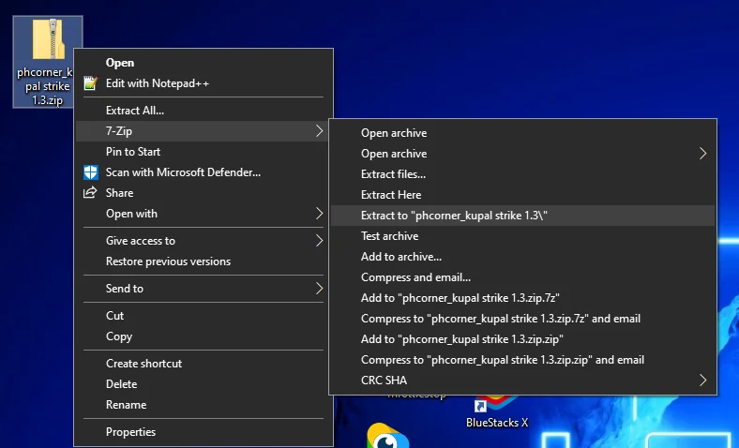Choose Test archive
The width and height of the screenshot is (739, 448).
coord(522,236)
